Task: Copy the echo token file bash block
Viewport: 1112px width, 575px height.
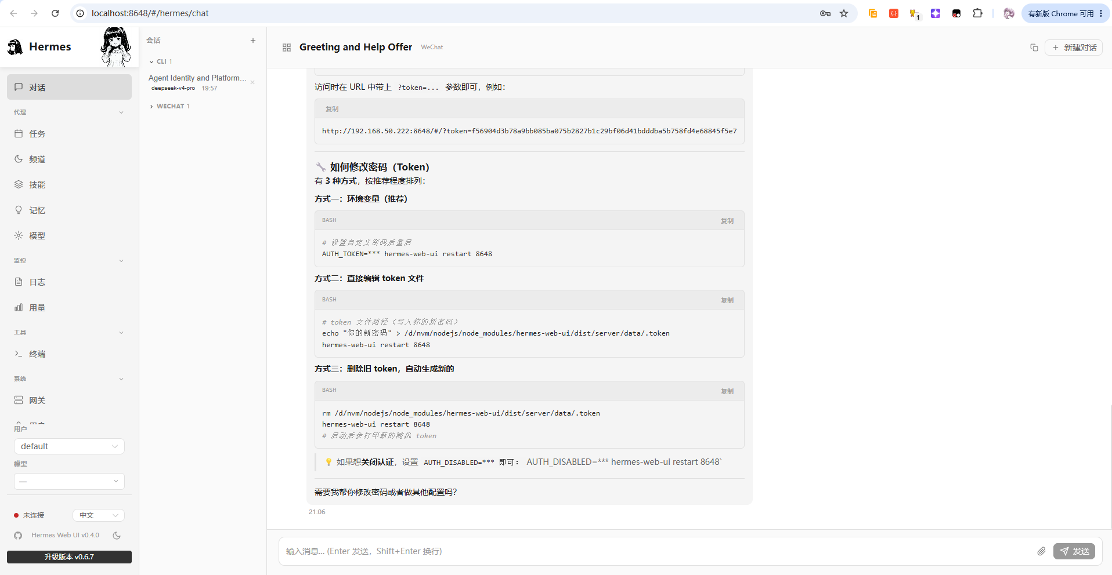Action: tap(727, 300)
